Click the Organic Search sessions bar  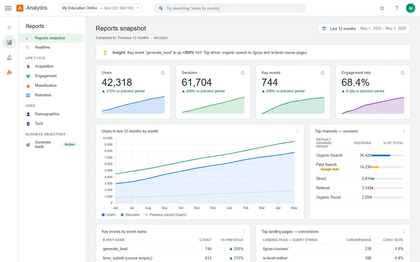tap(387, 155)
